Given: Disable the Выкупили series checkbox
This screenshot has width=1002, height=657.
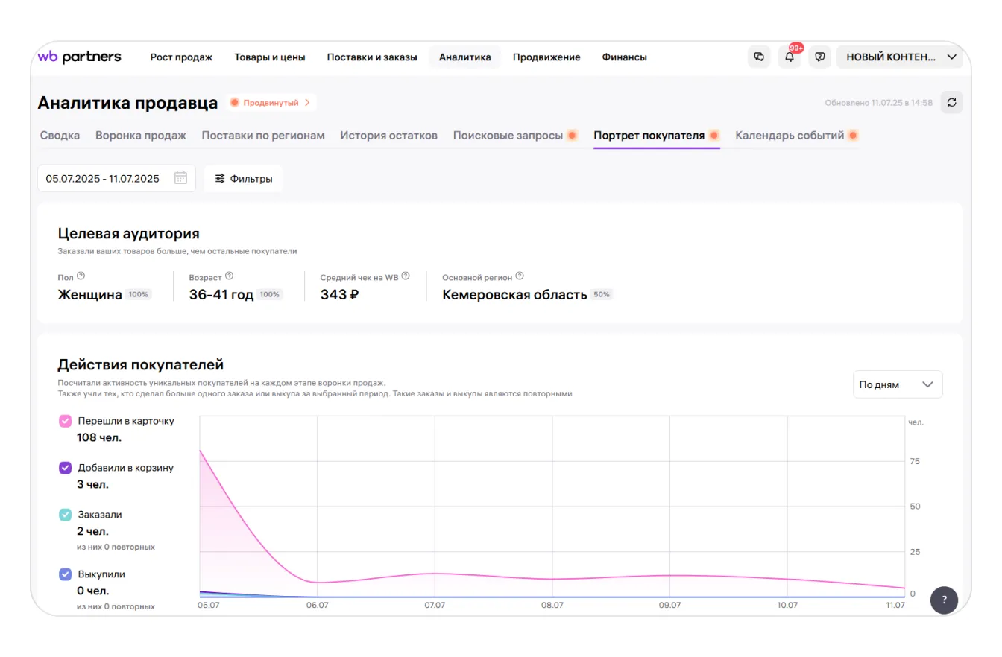Looking at the screenshot, I should pyautogui.click(x=66, y=574).
